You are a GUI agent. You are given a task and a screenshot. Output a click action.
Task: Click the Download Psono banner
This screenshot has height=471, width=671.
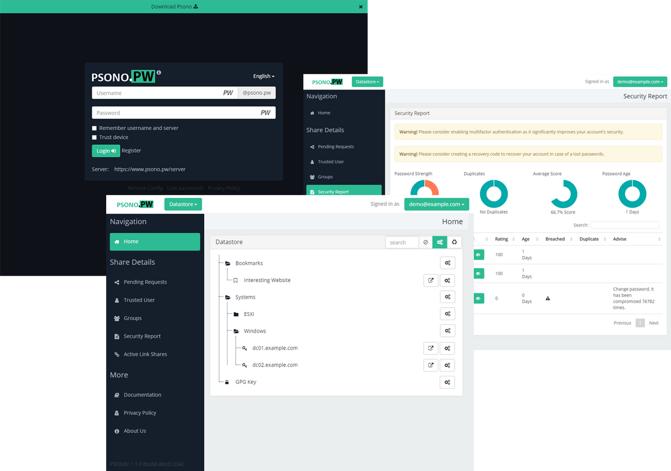pyautogui.click(x=183, y=7)
